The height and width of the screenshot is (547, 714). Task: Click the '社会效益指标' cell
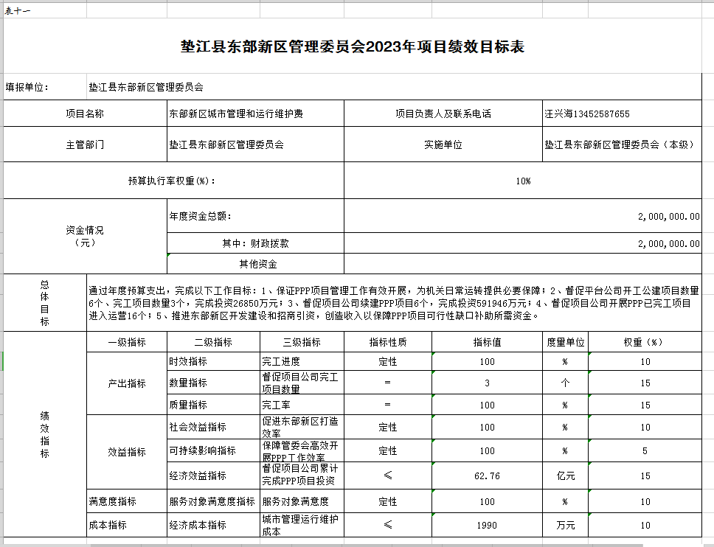(x=214, y=427)
